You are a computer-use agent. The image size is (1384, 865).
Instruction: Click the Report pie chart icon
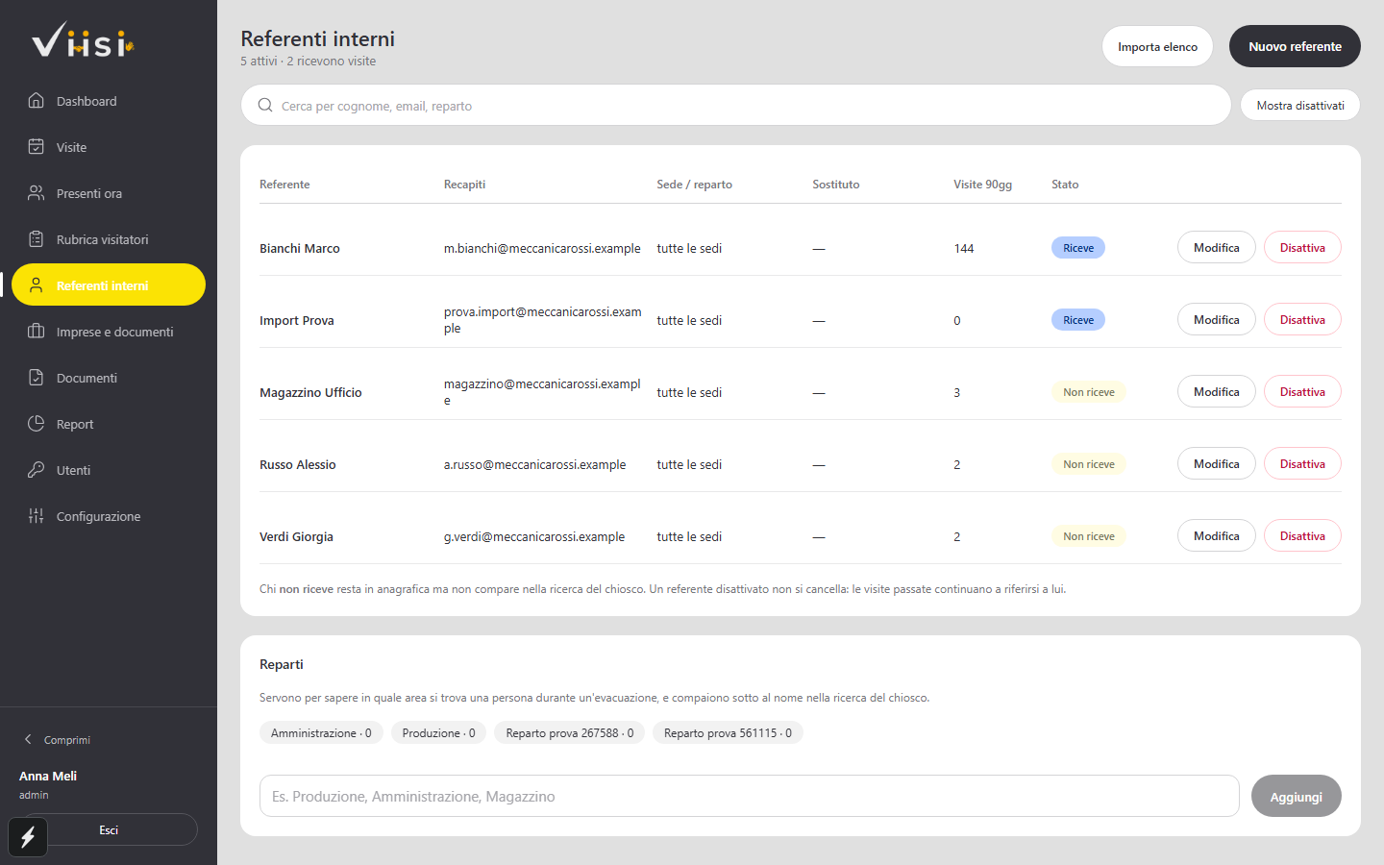pyautogui.click(x=37, y=423)
